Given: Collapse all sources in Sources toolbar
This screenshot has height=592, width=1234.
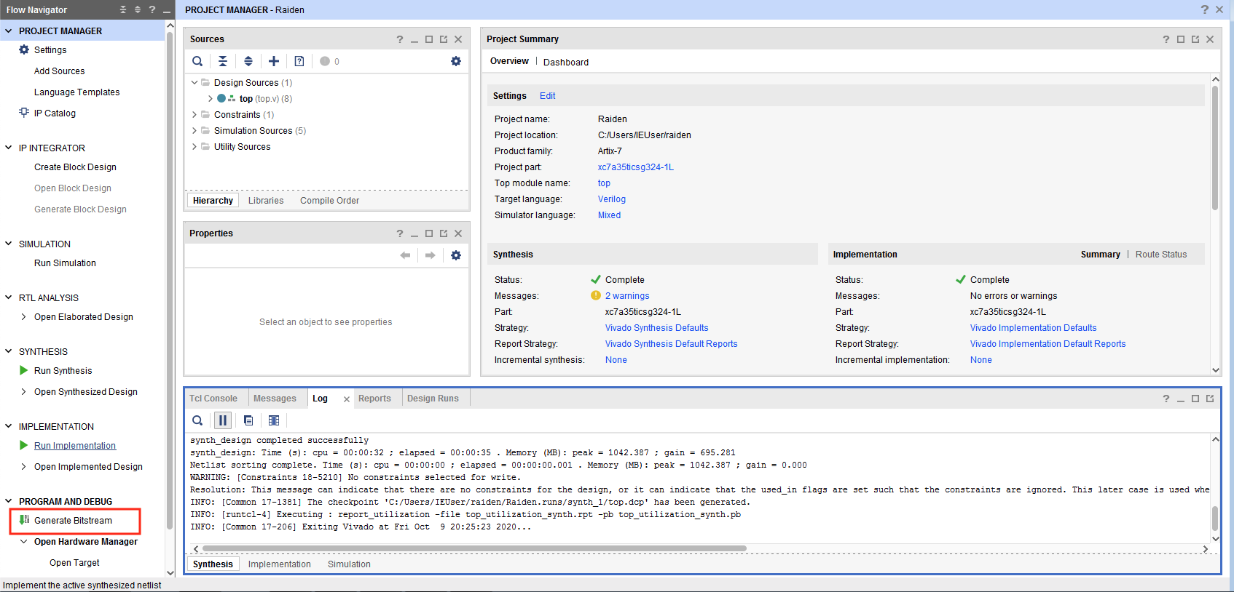Looking at the screenshot, I should click(x=223, y=61).
